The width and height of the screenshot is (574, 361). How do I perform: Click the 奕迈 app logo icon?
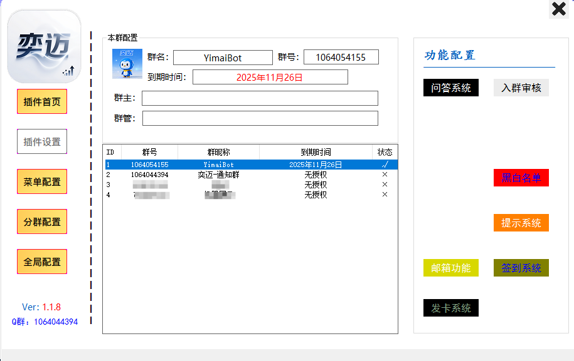44,47
